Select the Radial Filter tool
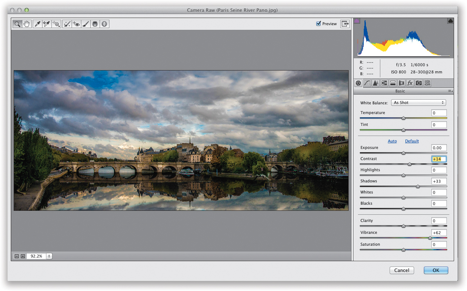Viewport: 467px width, 291px height. [x=104, y=24]
